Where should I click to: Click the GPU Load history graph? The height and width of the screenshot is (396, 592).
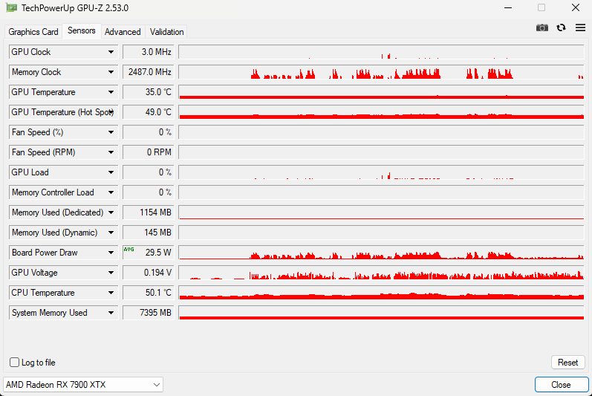[381, 172]
